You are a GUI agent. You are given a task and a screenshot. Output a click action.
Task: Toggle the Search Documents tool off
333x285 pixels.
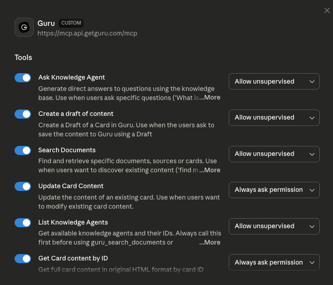point(23,150)
